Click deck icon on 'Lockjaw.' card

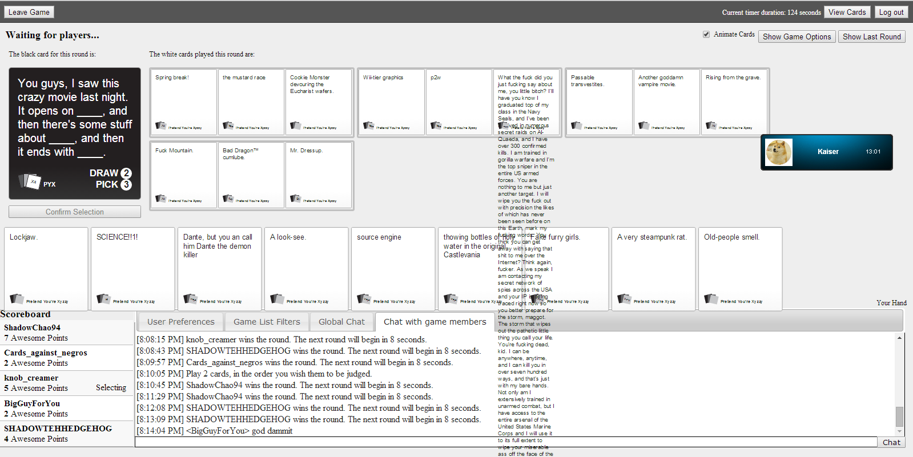click(x=17, y=299)
